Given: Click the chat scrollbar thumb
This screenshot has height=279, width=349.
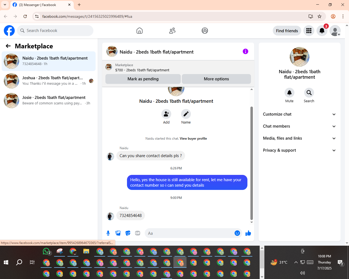Looking at the screenshot, I should pyautogui.click(x=252, y=163).
